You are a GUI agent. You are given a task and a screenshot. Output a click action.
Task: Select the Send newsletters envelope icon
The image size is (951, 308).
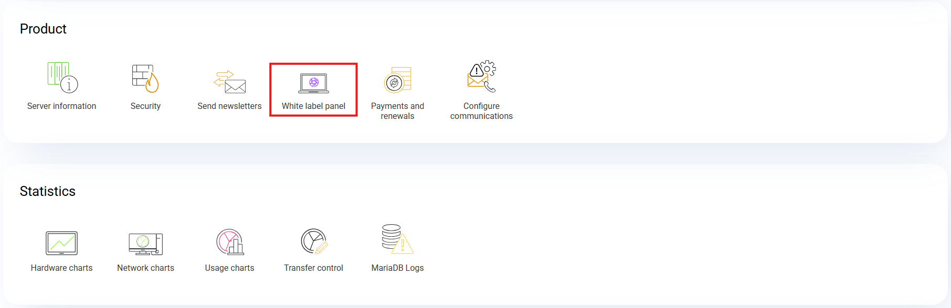click(230, 82)
